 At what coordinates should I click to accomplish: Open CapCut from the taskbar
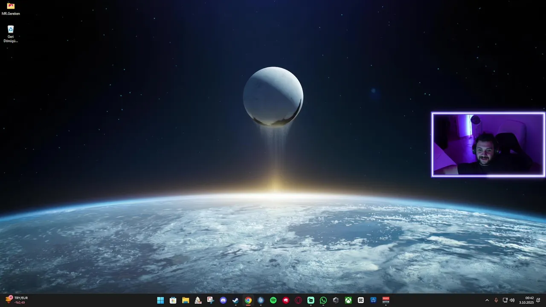click(361, 300)
